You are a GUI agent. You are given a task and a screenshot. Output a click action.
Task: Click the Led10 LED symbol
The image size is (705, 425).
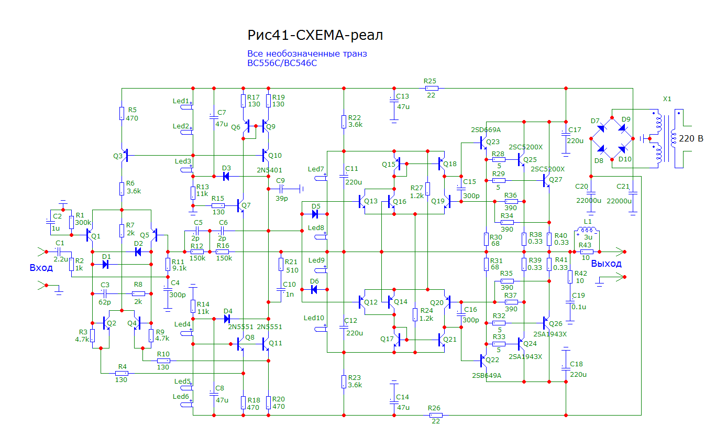pyautogui.click(x=321, y=329)
